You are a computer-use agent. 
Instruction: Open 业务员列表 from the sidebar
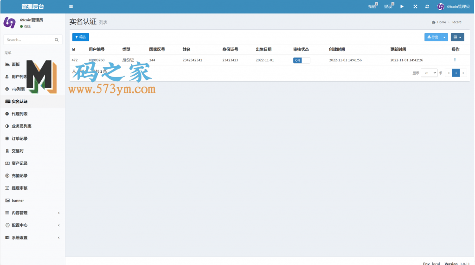tap(32, 126)
